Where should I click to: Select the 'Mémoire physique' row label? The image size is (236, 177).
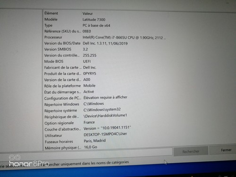tap(63, 148)
